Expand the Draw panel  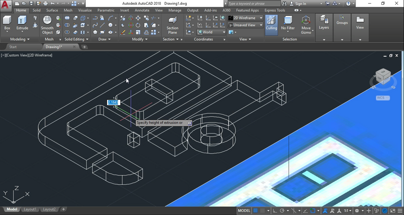point(104,39)
